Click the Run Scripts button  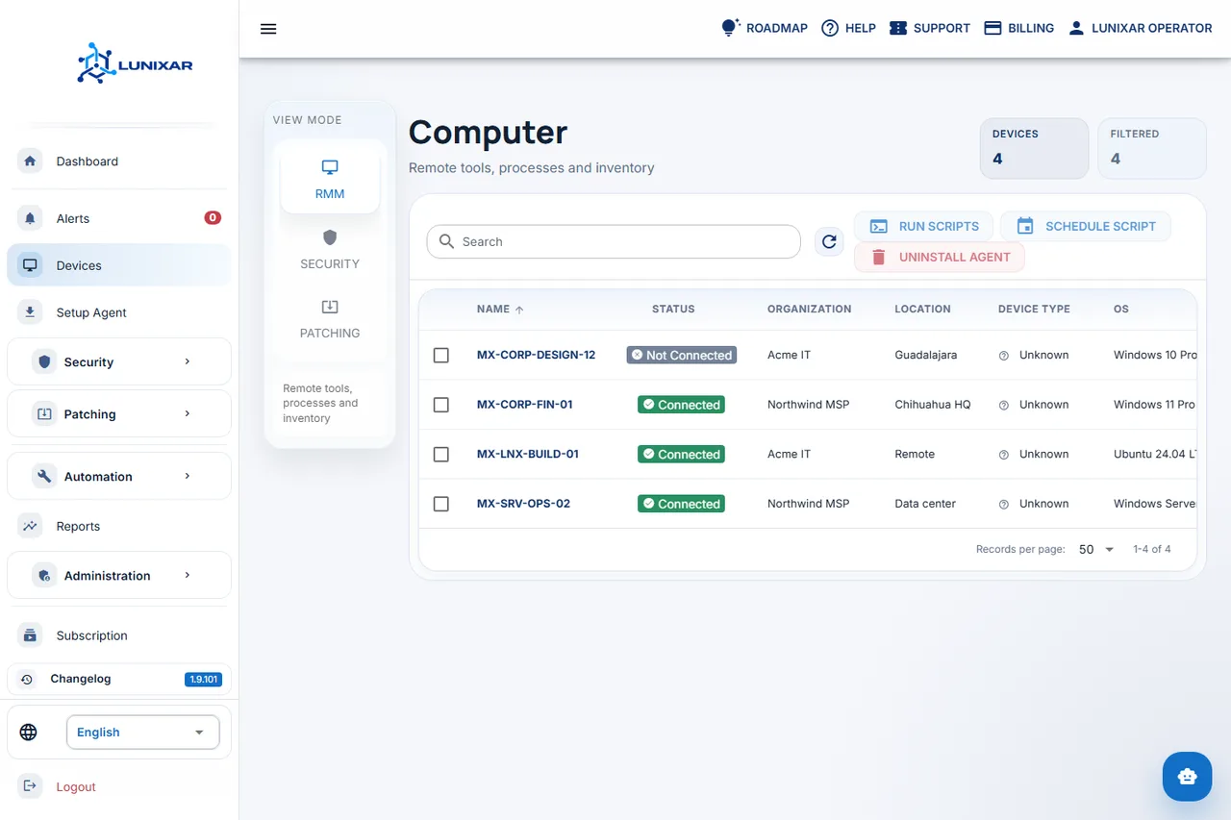tap(923, 226)
